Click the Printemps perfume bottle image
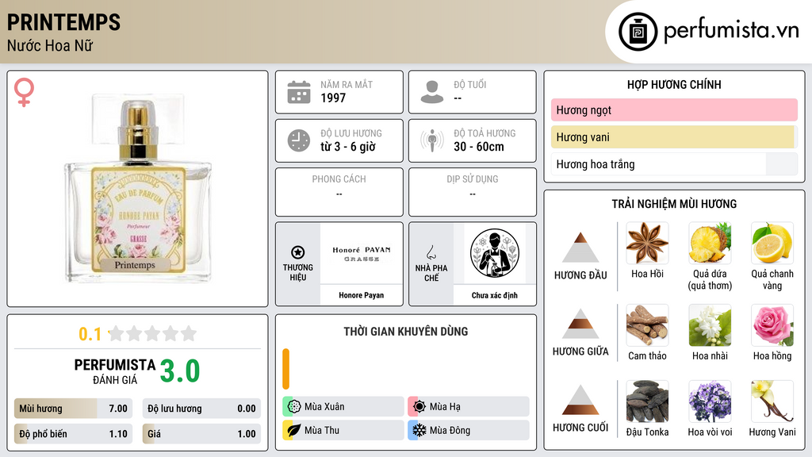 coord(138,188)
